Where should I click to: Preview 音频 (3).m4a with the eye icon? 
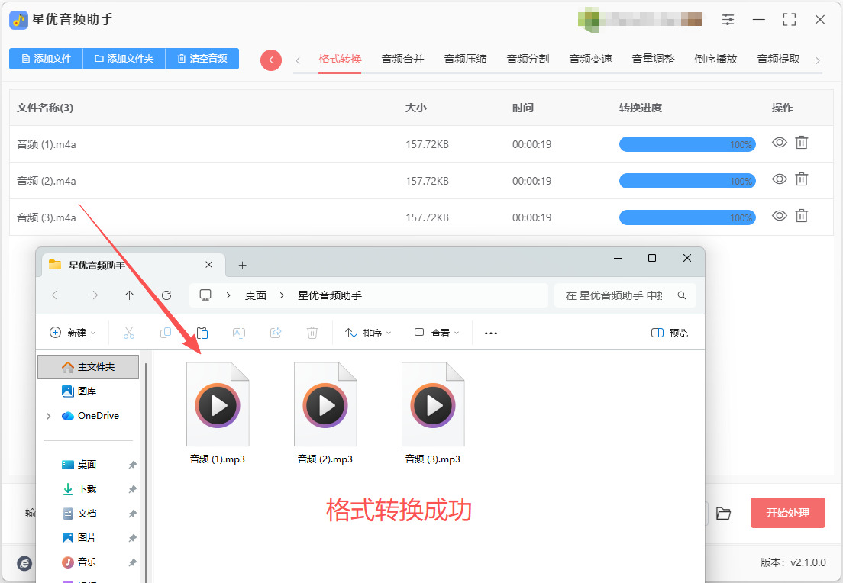780,215
